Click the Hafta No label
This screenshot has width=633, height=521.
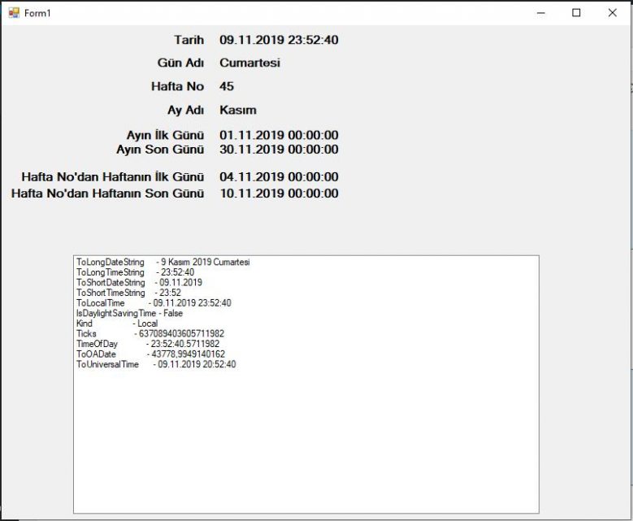coord(177,86)
